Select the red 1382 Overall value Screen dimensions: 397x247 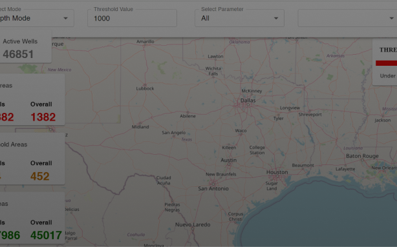43,117
